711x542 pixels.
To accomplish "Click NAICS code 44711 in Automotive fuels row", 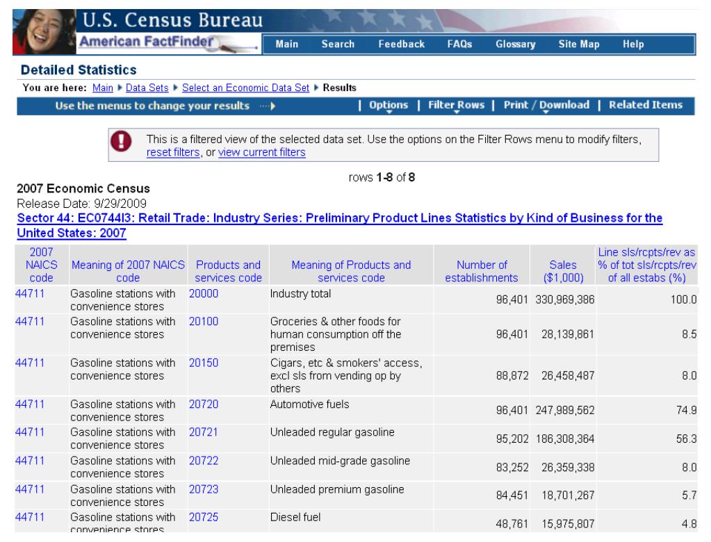I will coord(30,404).
